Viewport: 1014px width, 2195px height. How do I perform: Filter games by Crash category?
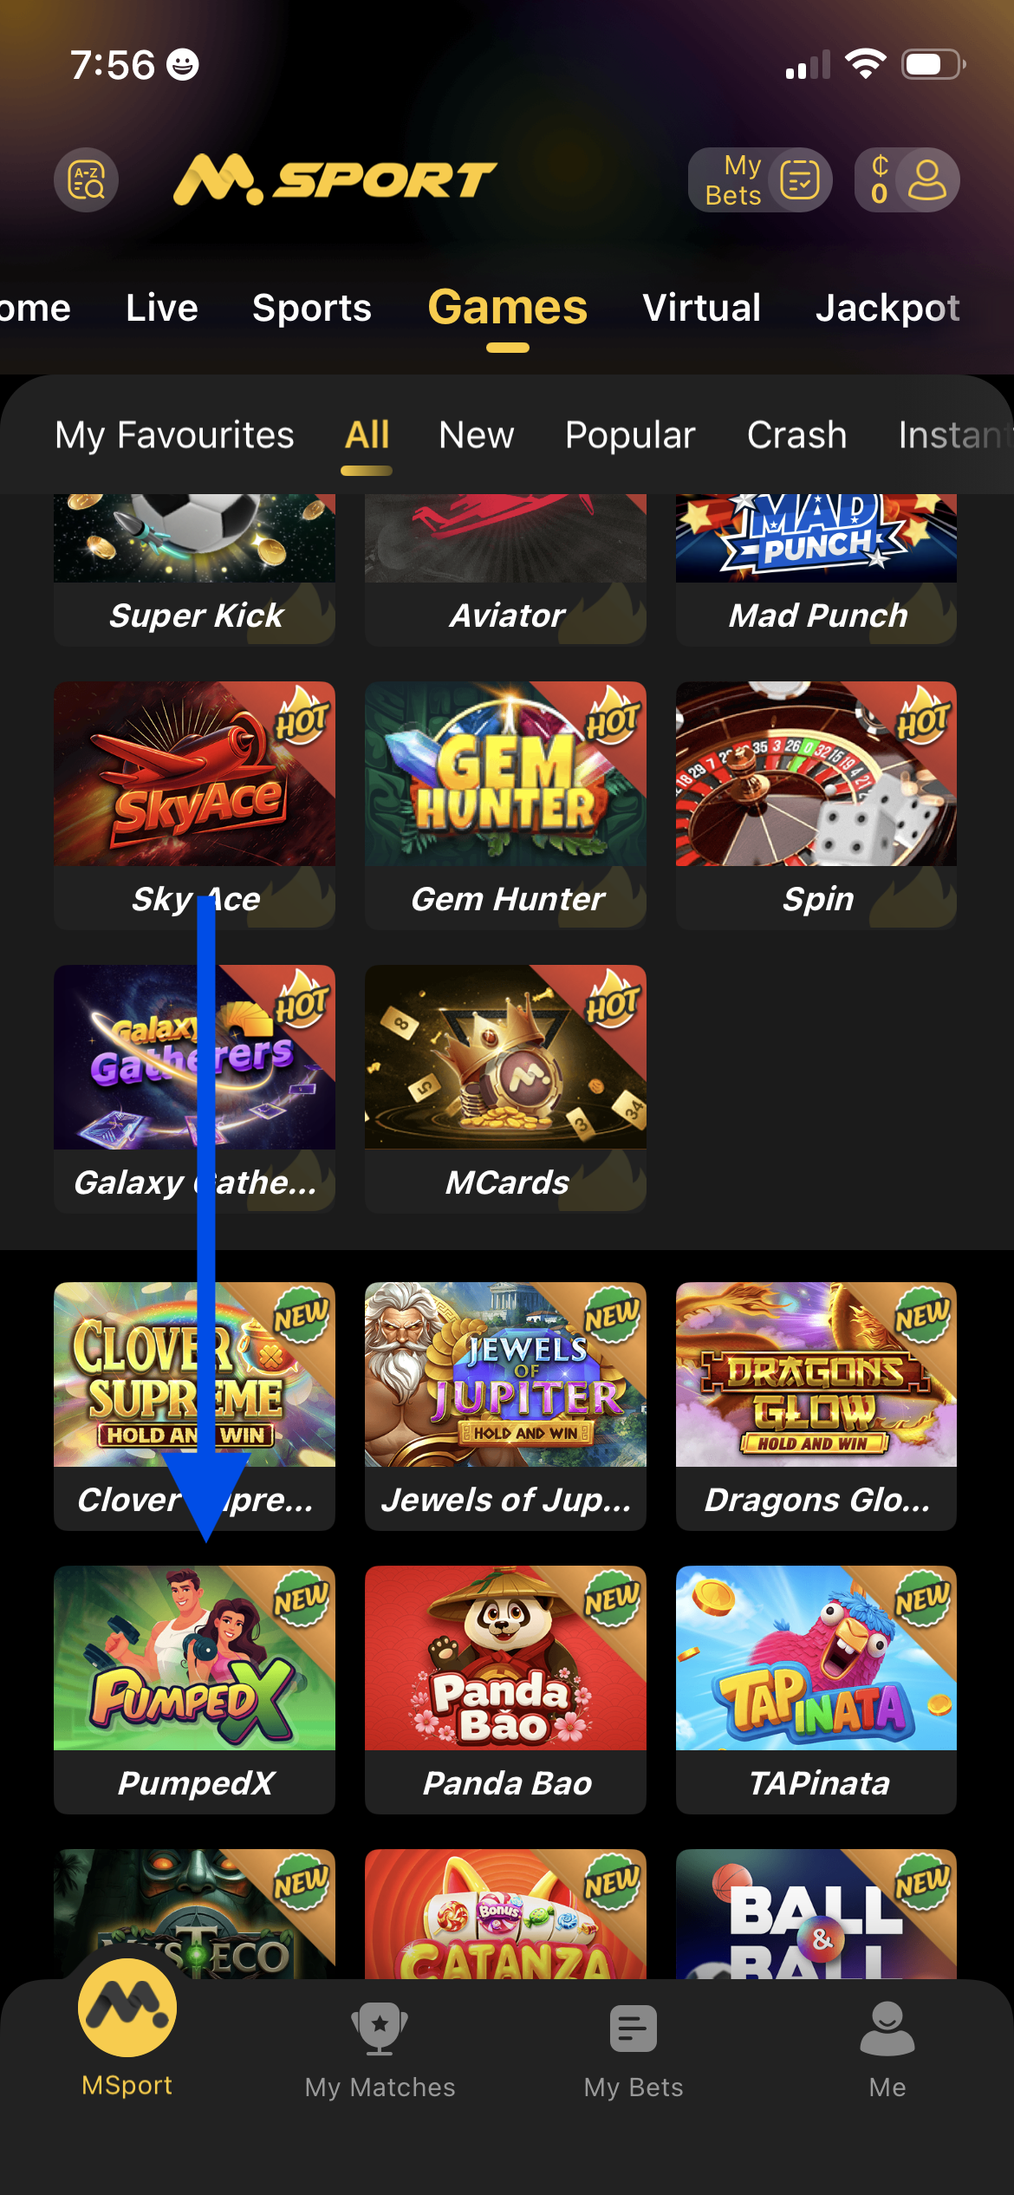797,435
